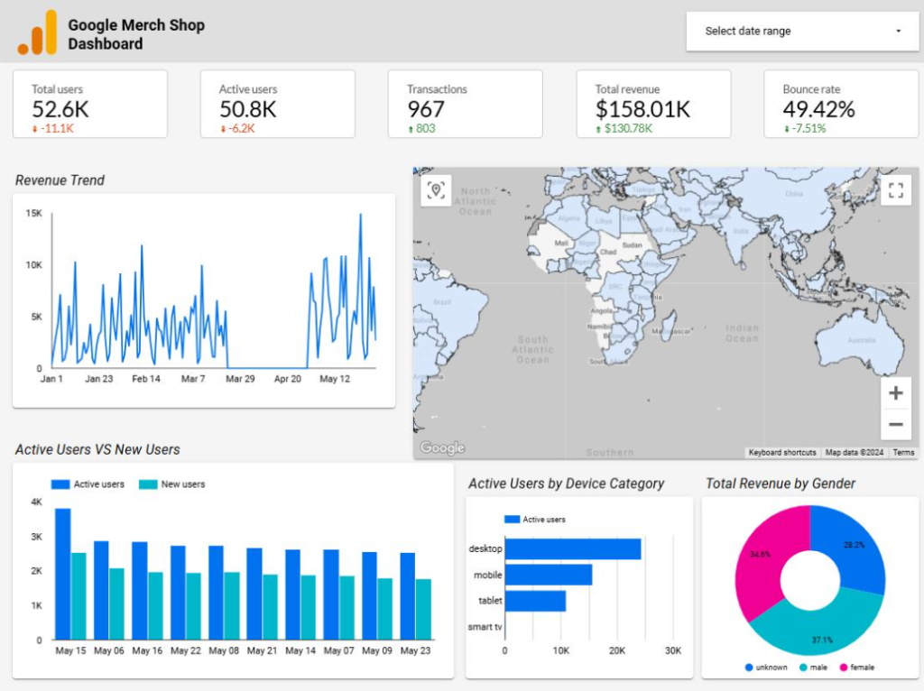Click the Active Users by Device Category title
Screen dimensions: 924x691
[566, 484]
